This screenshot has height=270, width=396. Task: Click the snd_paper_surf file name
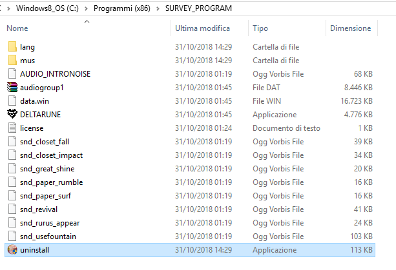pyautogui.click(x=45, y=196)
